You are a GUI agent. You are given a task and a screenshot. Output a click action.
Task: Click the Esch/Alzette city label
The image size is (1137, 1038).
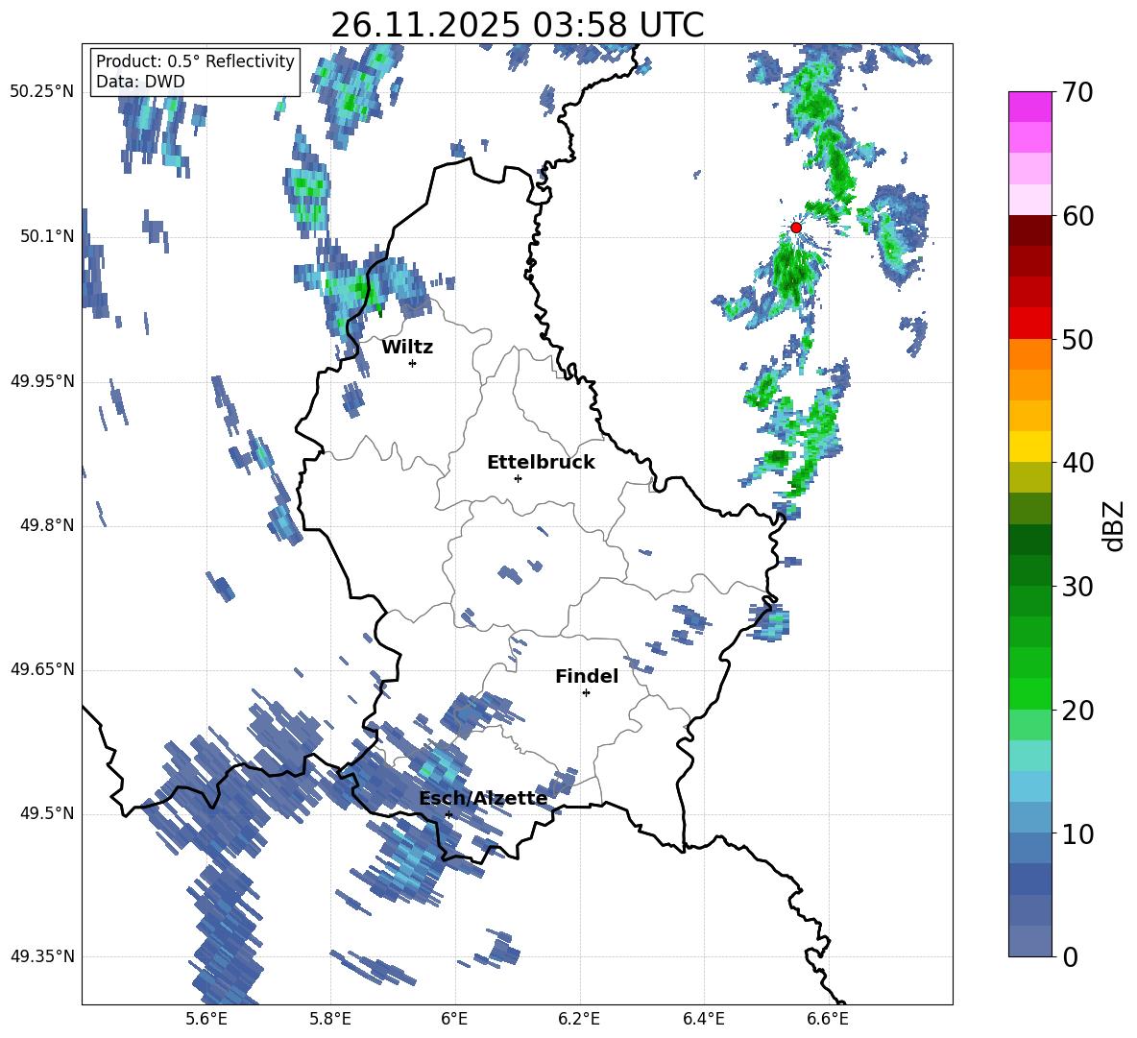(x=483, y=798)
